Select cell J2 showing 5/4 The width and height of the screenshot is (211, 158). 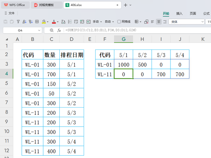coord(180,55)
